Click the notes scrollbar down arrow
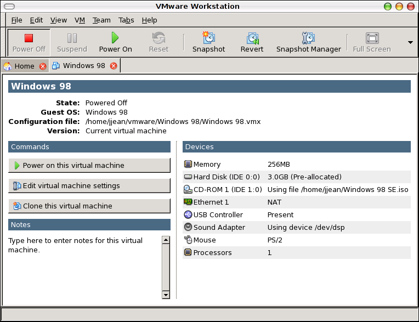The width and height of the screenshot is (419, 322). point(166,295)
